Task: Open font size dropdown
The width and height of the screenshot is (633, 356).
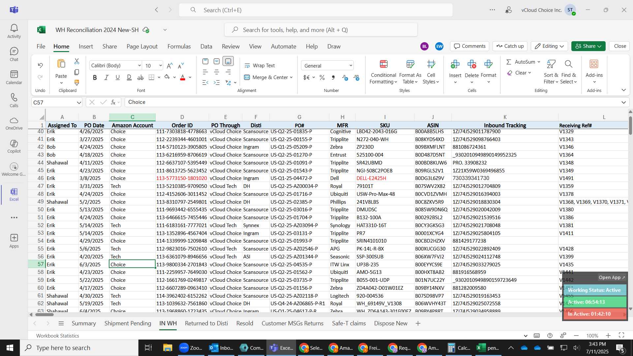Action: (x=161, y=66)
